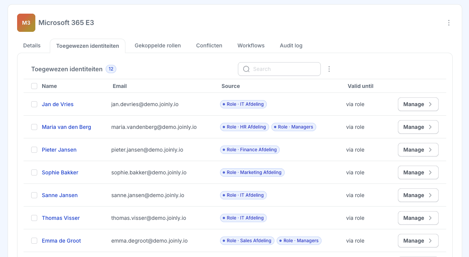
Task: Click Manage for Jan de Vries
Action: click(x=418, y=104)
